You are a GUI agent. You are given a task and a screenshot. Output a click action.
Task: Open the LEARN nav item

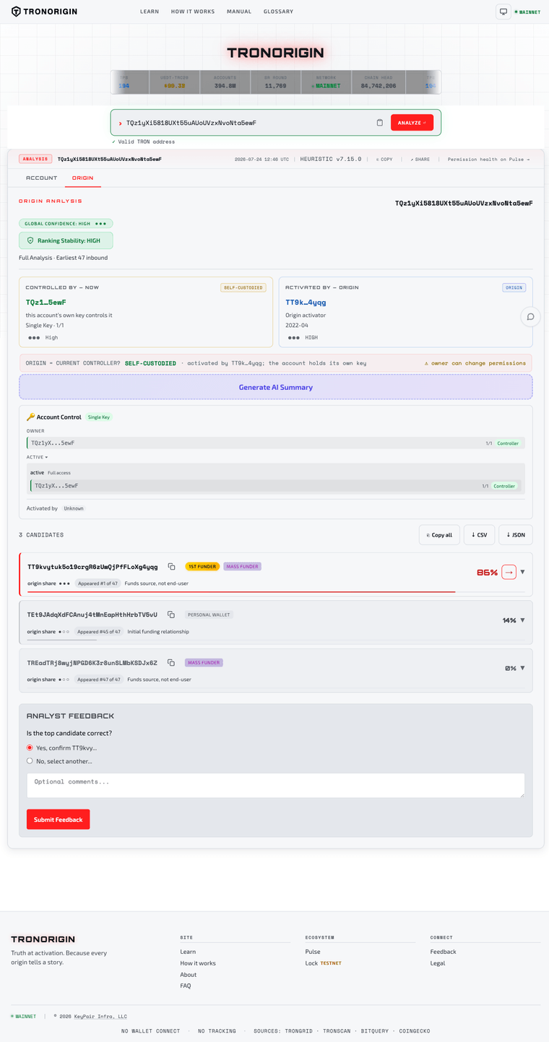tap(150, 12)
